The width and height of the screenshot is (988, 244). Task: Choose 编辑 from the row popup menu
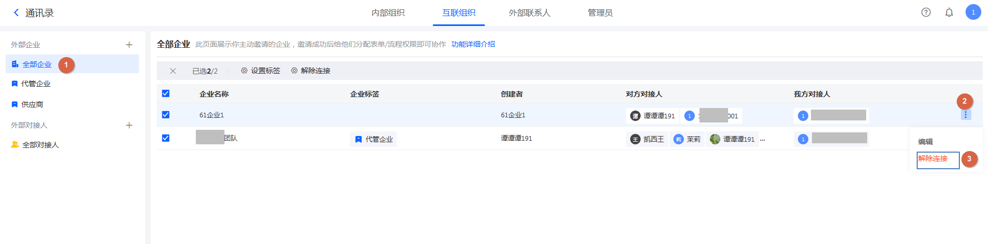point(925,142)
